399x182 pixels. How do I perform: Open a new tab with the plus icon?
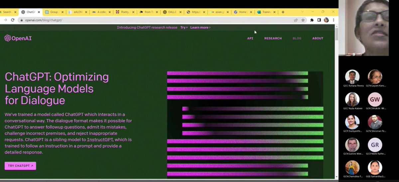tap(283, 12)
